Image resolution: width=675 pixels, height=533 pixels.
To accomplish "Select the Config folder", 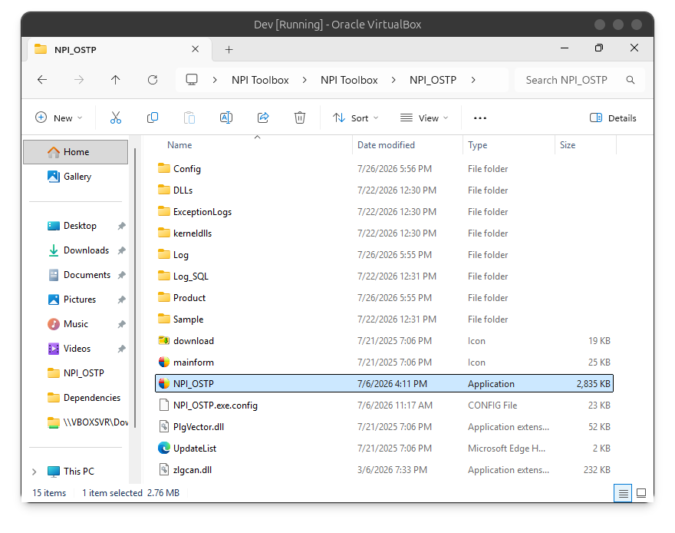I will 384,168.
